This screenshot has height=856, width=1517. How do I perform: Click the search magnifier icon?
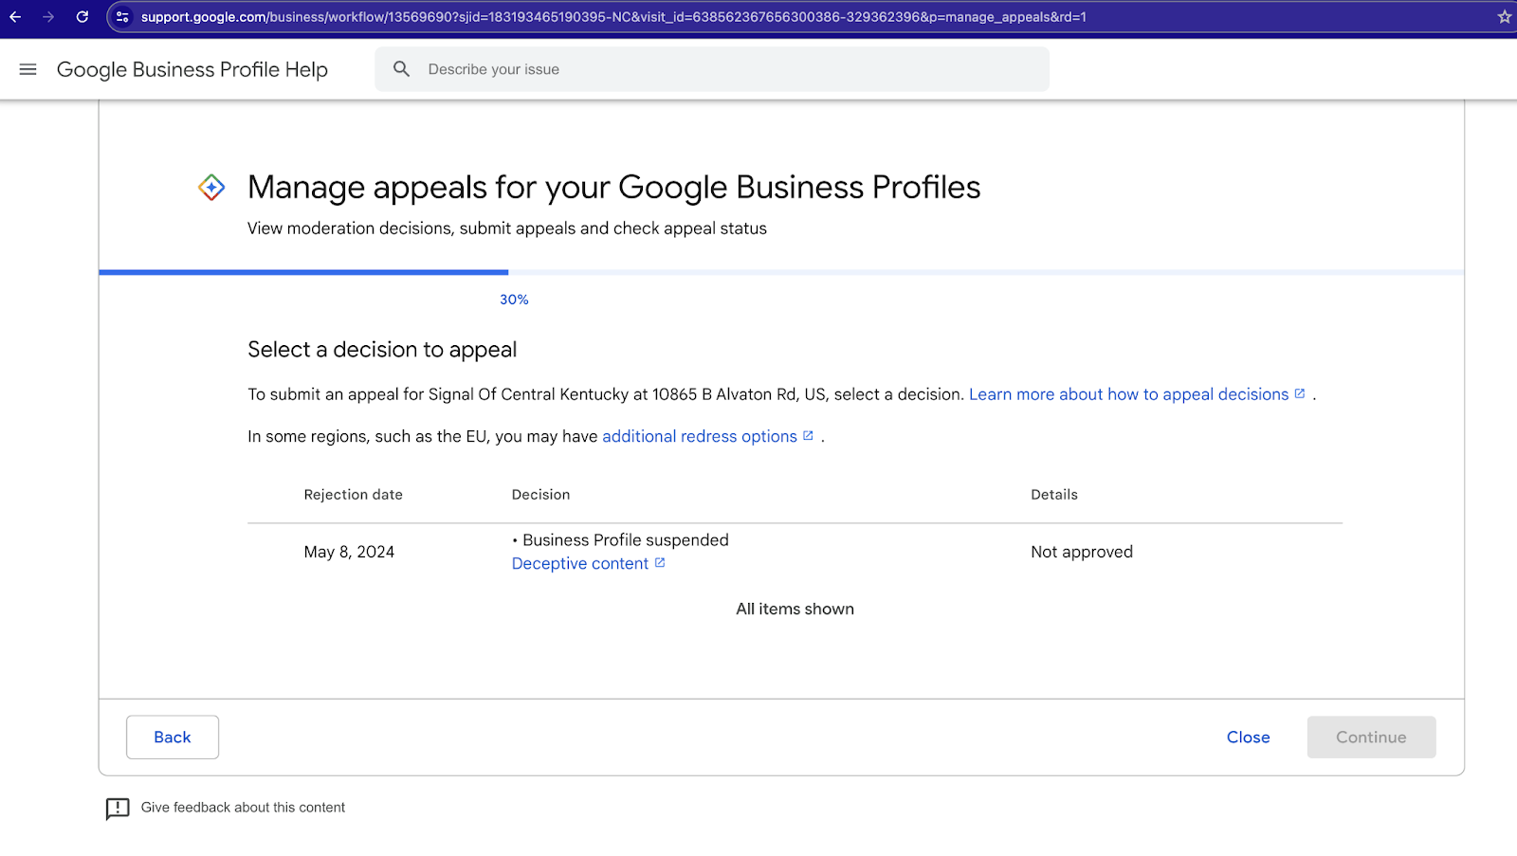[x=402, y=69]
